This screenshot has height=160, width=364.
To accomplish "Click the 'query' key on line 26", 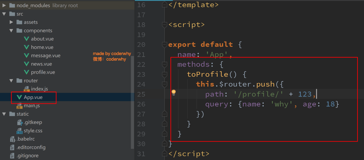I will [217, 104].
